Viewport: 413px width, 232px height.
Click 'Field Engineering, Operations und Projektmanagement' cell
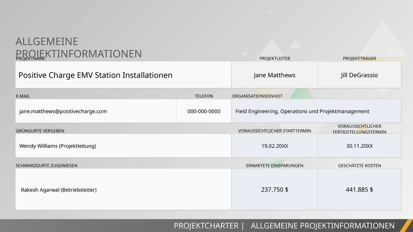pyautogui.click(x=317, y=111)
